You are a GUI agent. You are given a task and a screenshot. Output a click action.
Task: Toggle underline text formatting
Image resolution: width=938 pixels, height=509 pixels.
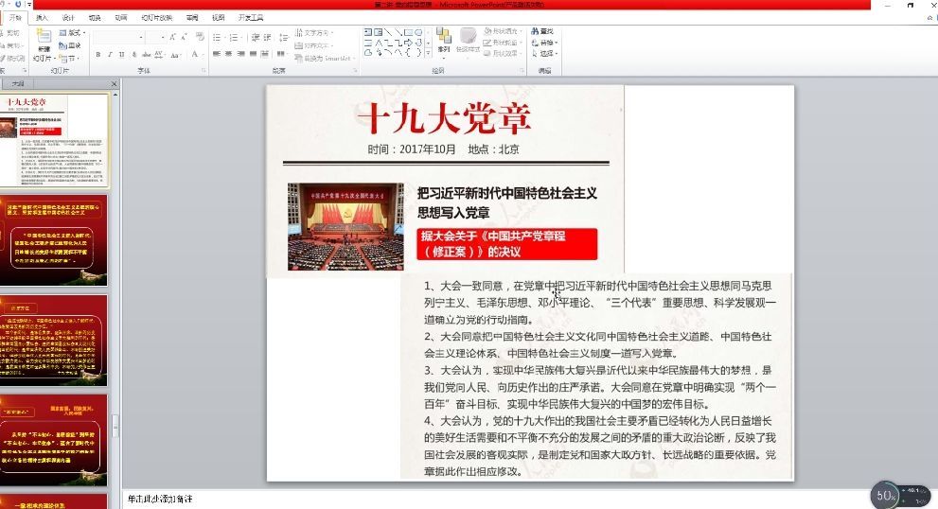click(120, 55)
